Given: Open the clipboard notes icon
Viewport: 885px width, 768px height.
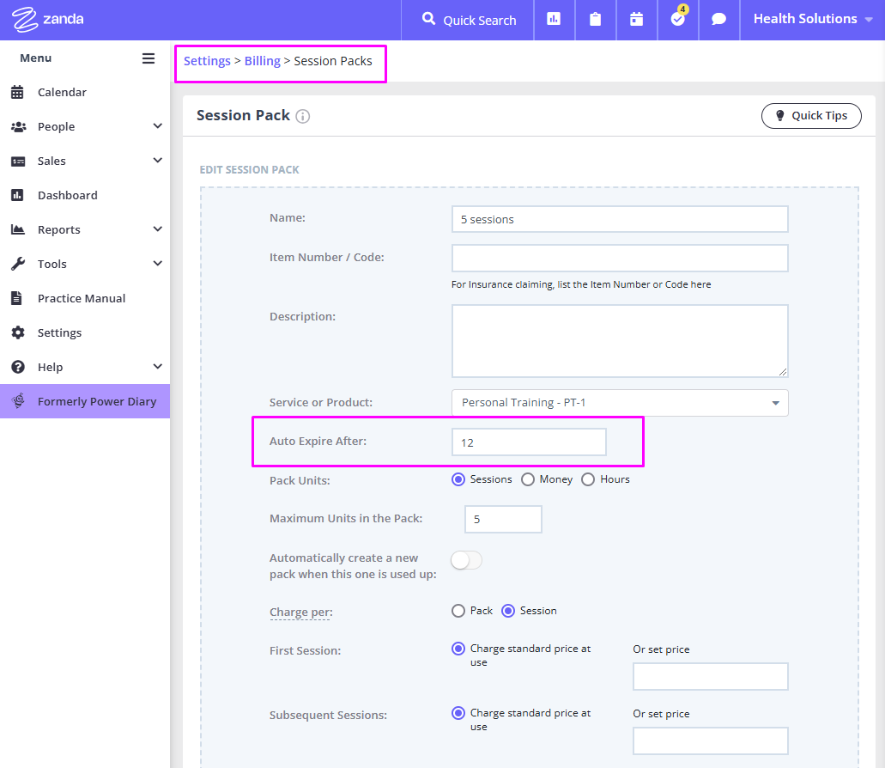Looking at the screenshot, I should coord(595,19).
